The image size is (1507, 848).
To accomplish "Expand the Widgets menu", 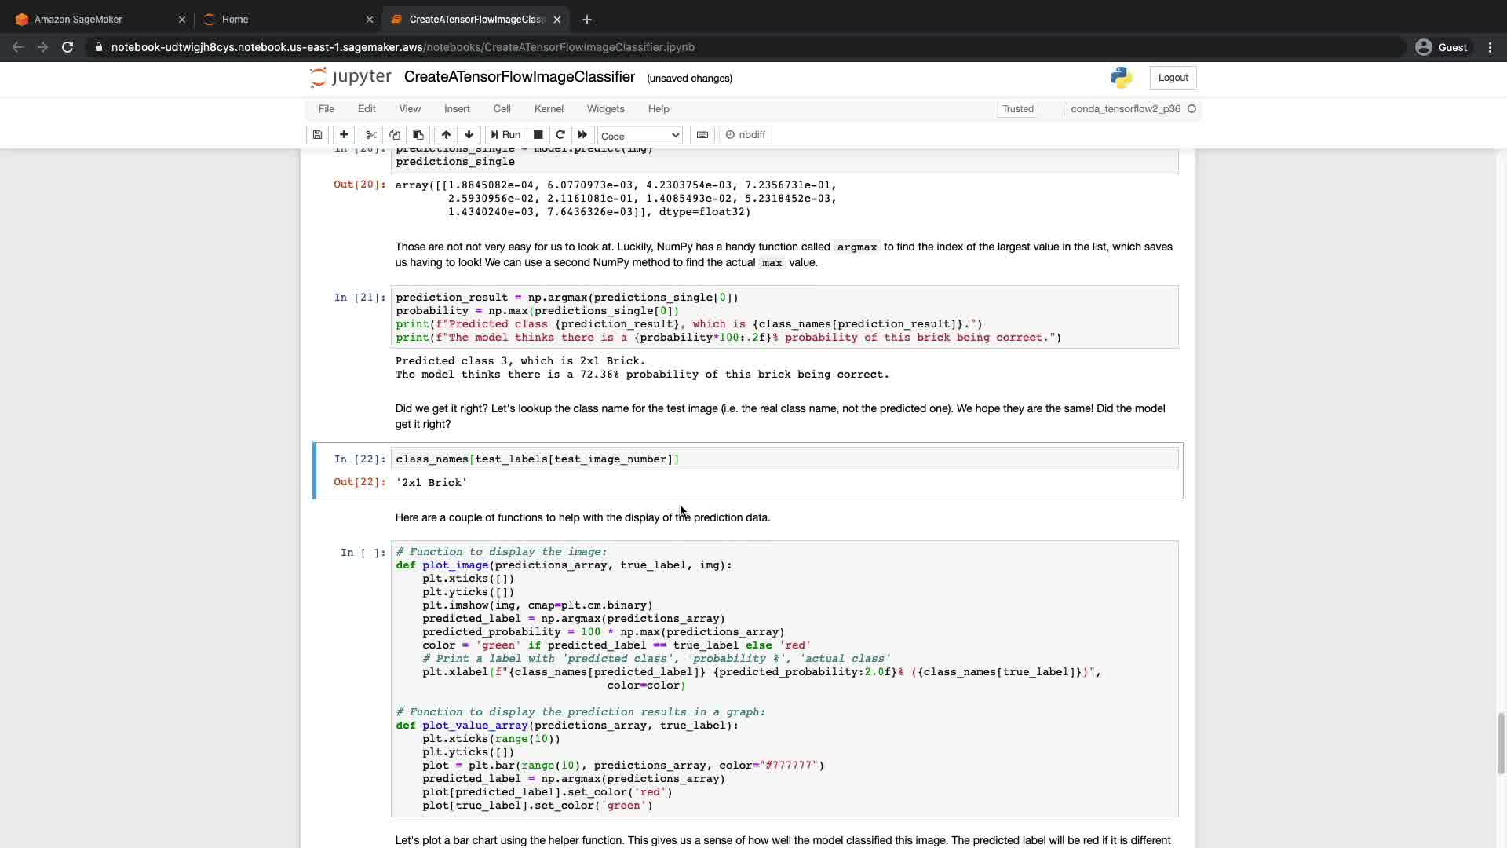I will pyautogui.click(x=605, y=109).
